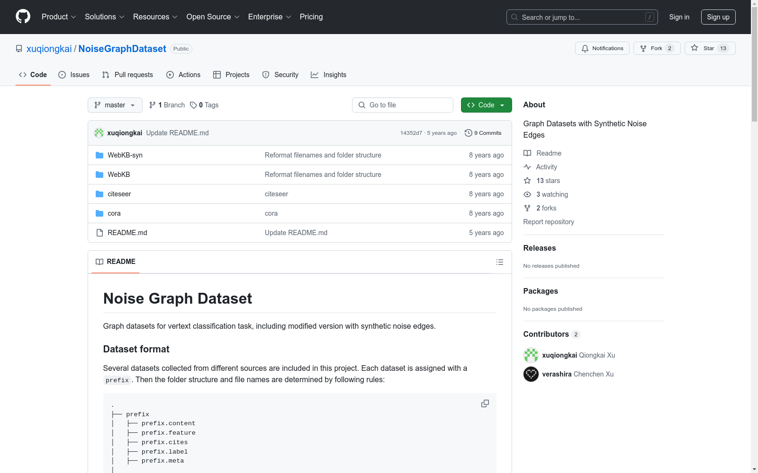Switch to the Insights tab
Image resolution: width=758 pixels, height=473 pixels.
(329, 75)
